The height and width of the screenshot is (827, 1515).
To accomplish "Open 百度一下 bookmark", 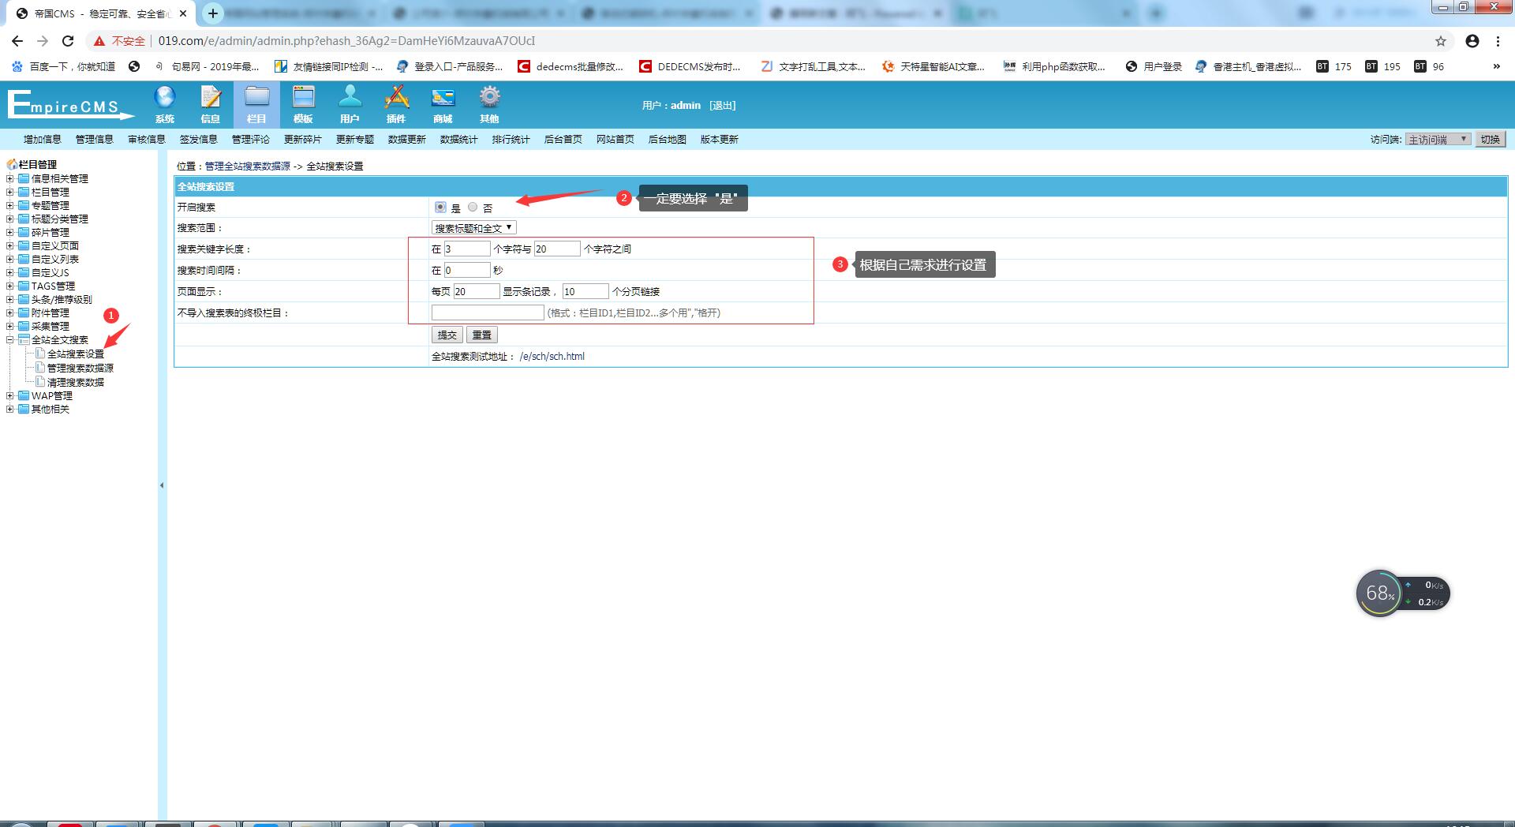I will tap(63, 66).
